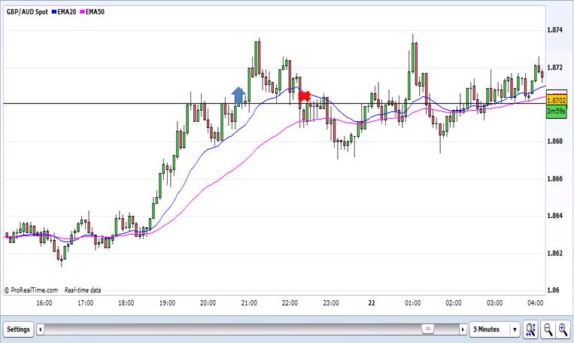Image resolution: width=574 pixels, height=343 pixels.
Task: Click the red X exit marker
Action: click(304, 96)
